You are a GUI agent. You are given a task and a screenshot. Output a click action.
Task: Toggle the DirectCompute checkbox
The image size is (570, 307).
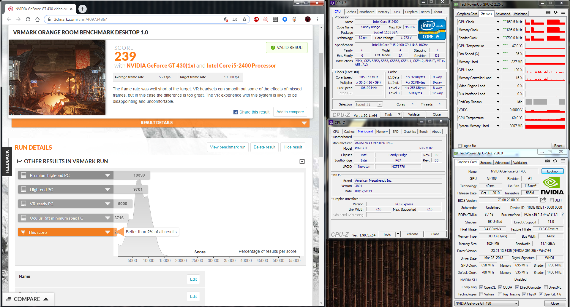[x=517, y=287]
